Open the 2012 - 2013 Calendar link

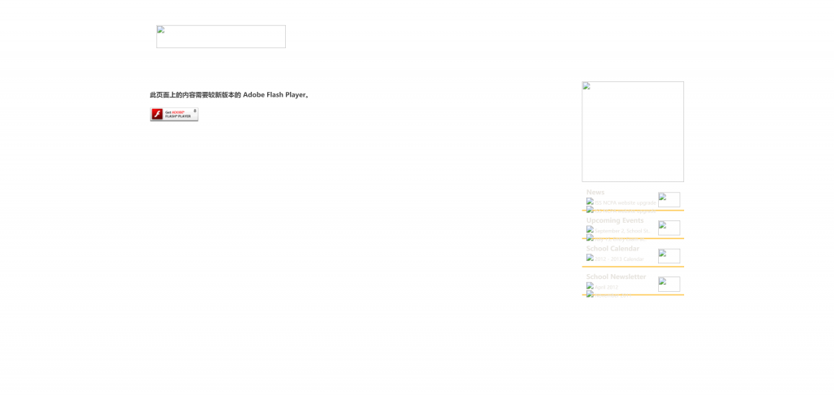(x=619, y=259)
